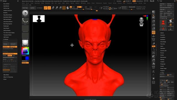Collapse the UV Map section
This screenshot has height=100, width=177.
[x=162, y=73]
